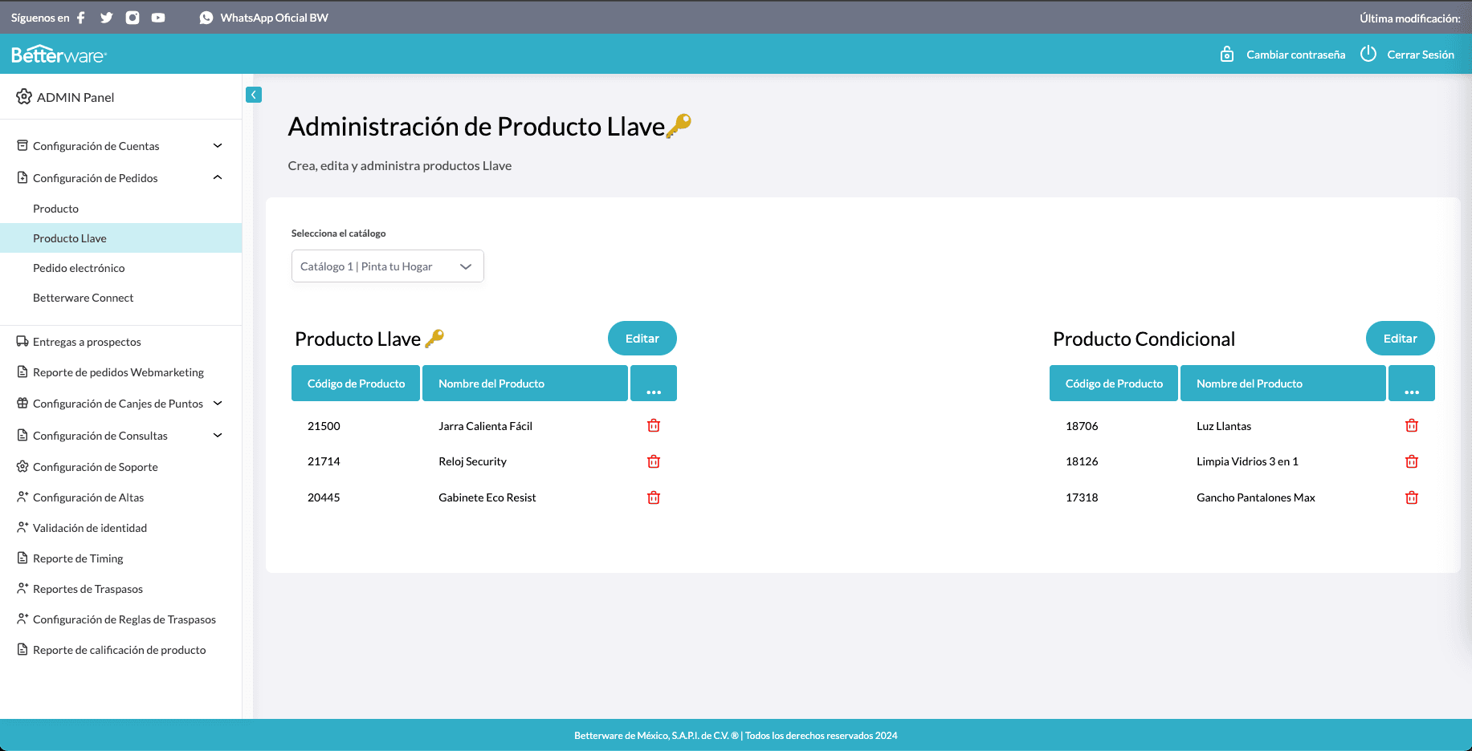
Task: Open the Twitter social icon
Action: 107,18
